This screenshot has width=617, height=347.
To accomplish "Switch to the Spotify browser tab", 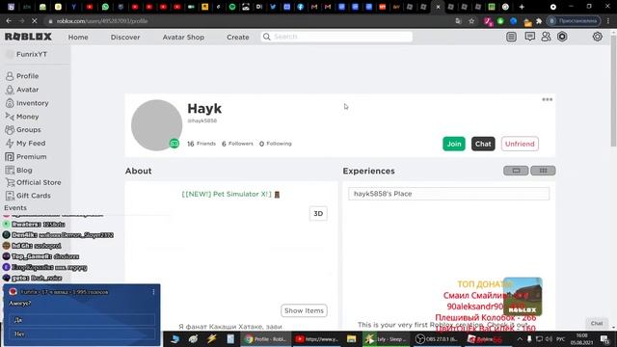I will coord(232,7).
